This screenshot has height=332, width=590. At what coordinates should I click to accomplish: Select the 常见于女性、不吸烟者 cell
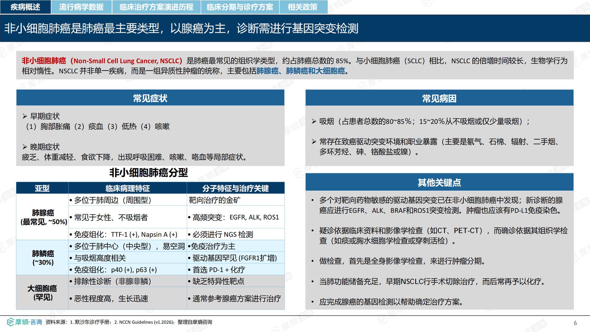coord(127,217)
